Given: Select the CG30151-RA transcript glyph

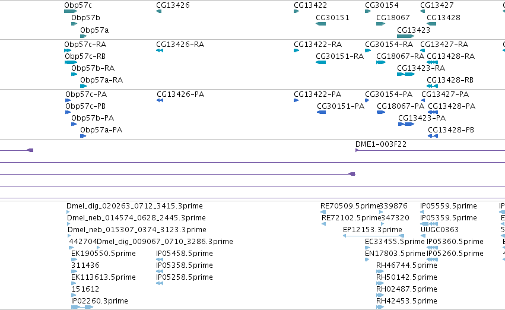Looking at the screenshot, I should pos(321,62).
